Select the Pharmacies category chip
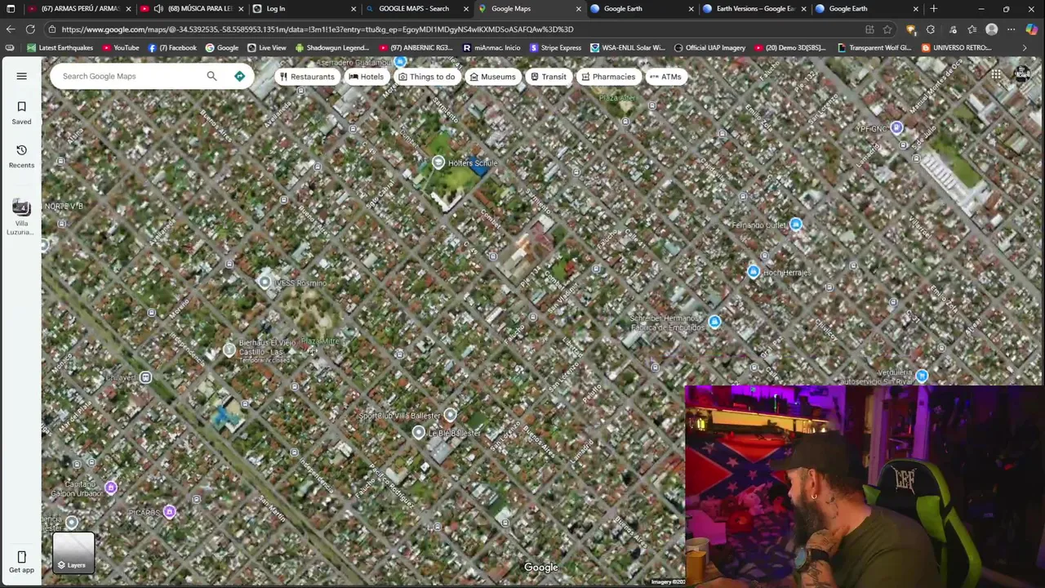Image resolution: width=1045 pixels, height=588 pixels. tap(607, 77)
